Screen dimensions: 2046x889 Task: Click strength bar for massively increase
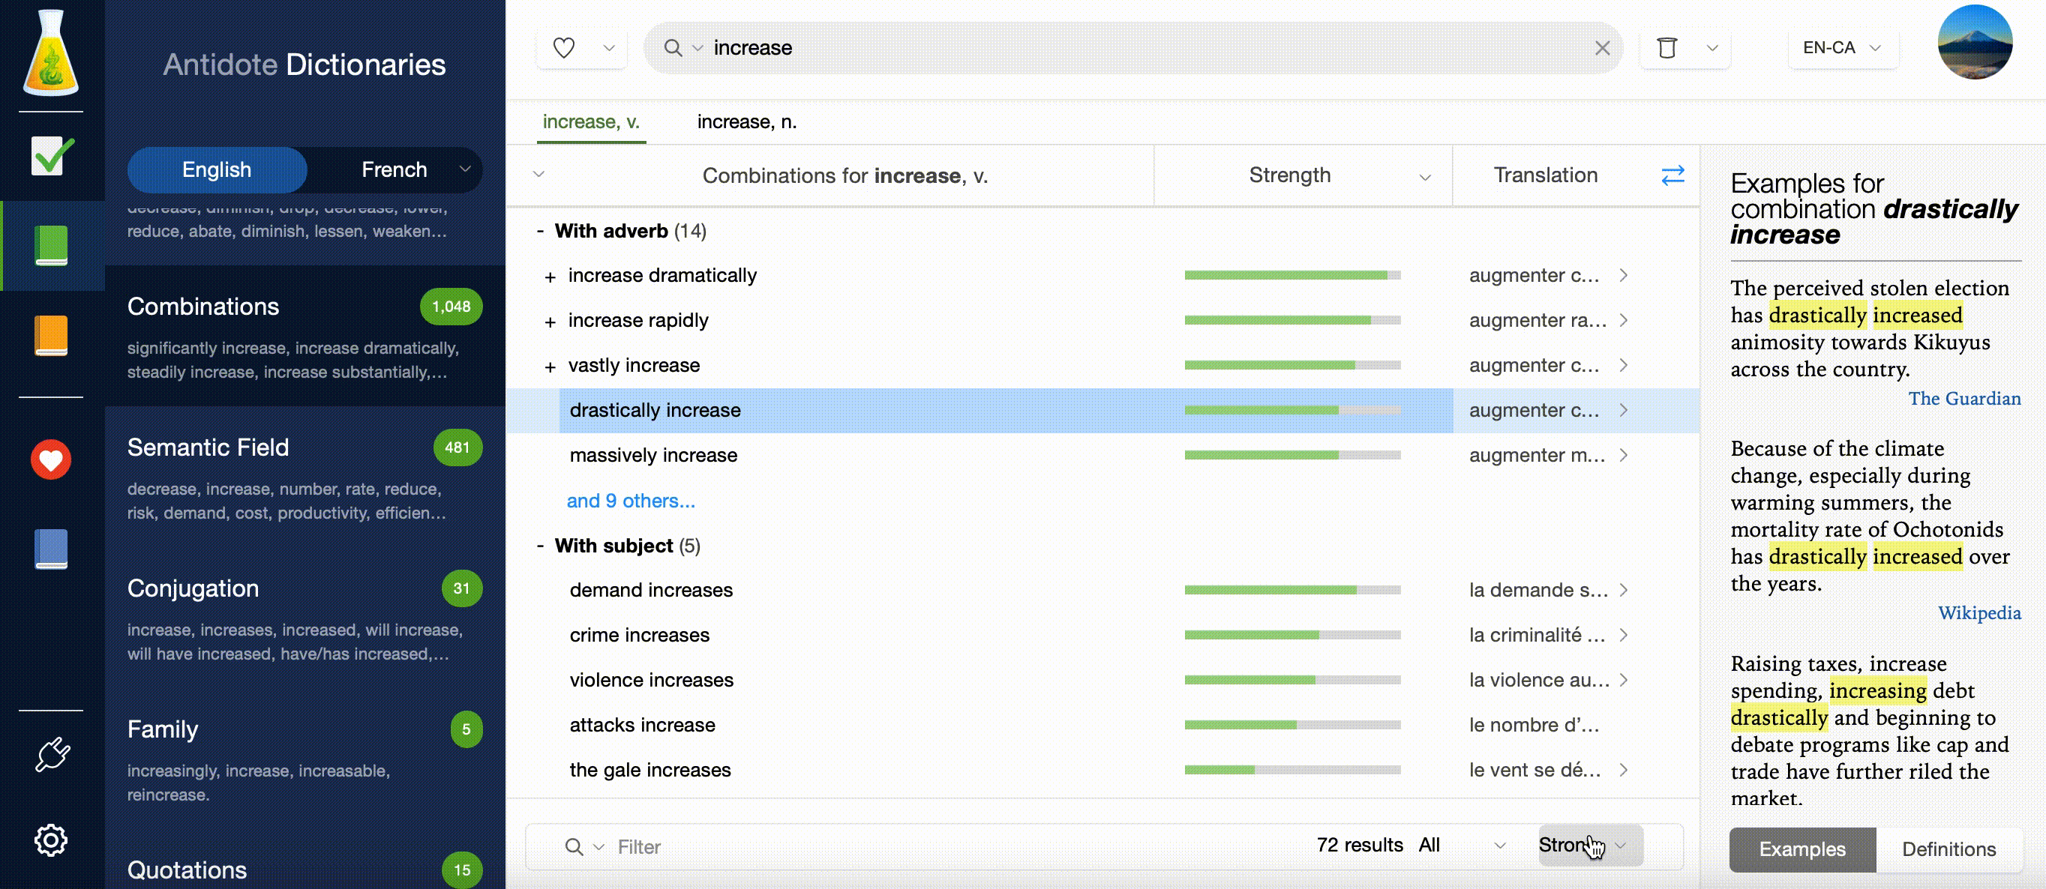click(x=1292, y=456)
